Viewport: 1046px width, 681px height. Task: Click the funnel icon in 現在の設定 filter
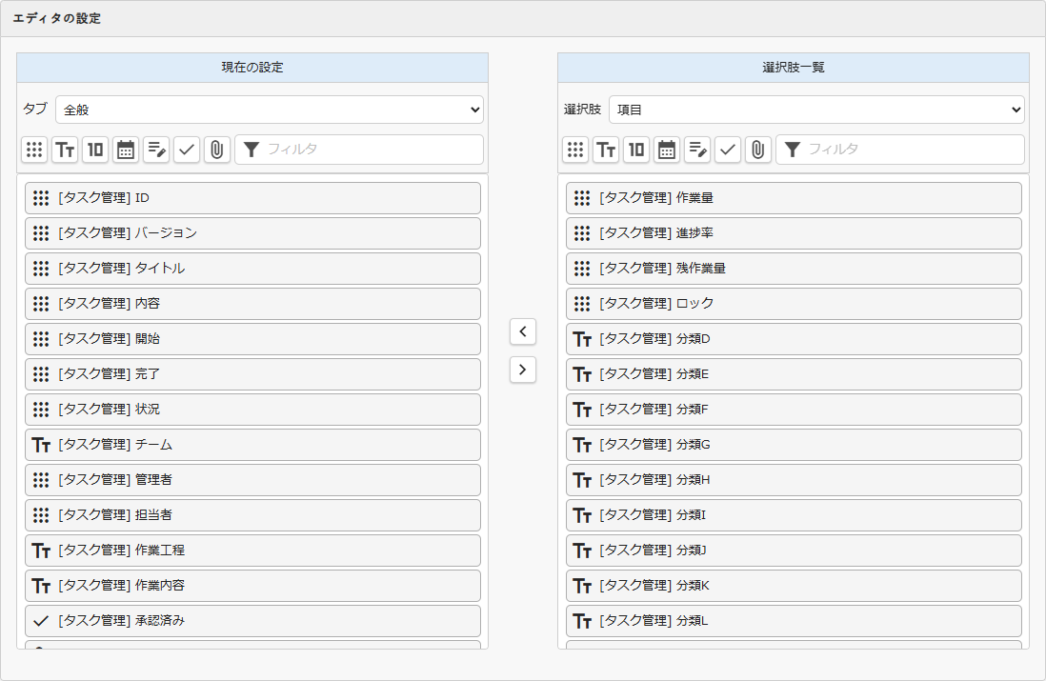(x=251, y=150)
